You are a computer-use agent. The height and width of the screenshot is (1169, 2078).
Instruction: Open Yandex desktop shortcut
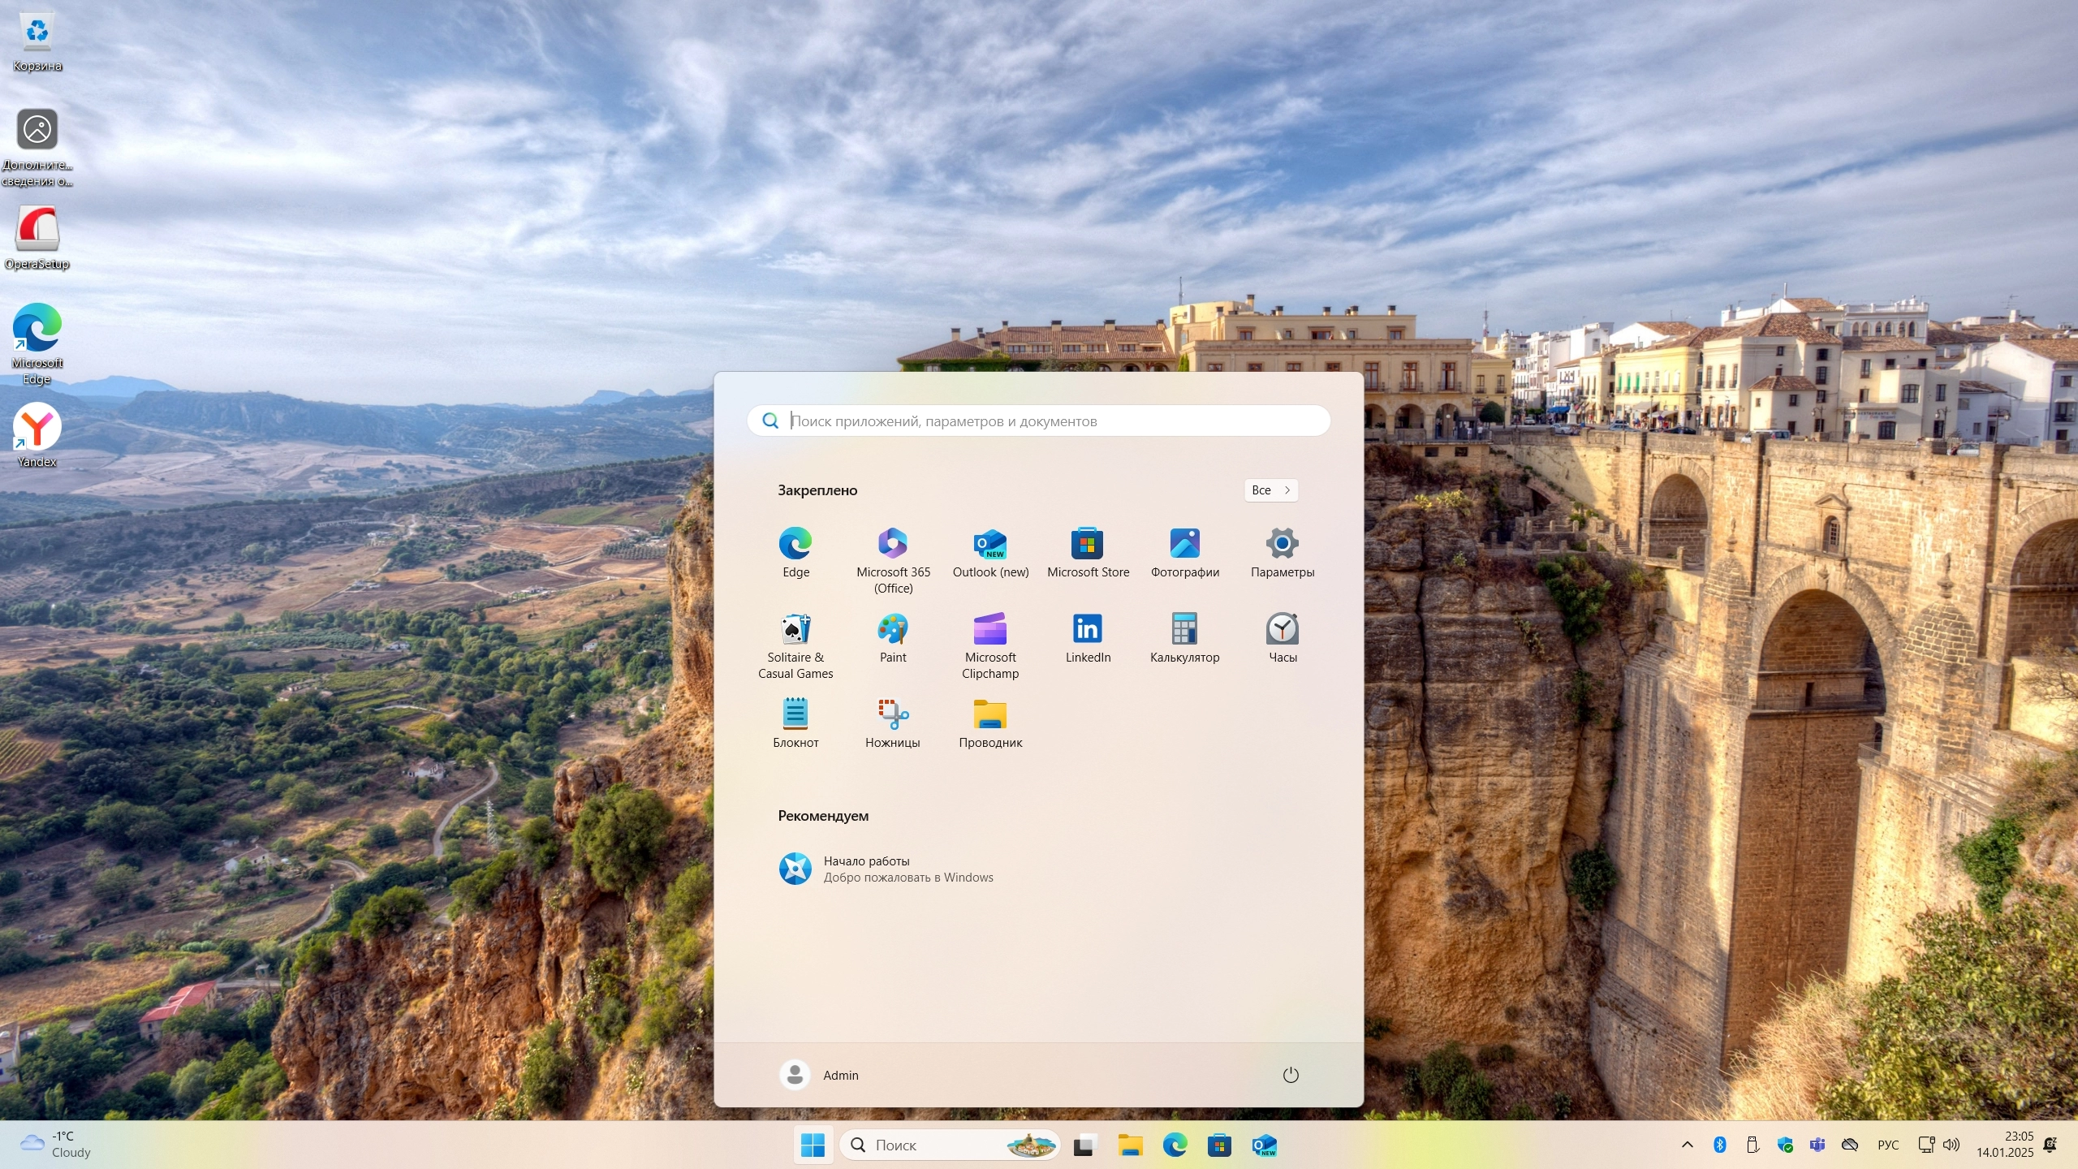(37, 434)
